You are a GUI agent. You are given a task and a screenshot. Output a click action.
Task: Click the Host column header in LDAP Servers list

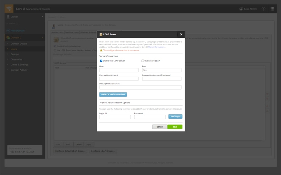pos(57,68)
